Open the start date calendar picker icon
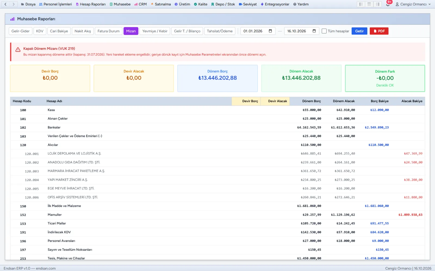 coord(270,31)
